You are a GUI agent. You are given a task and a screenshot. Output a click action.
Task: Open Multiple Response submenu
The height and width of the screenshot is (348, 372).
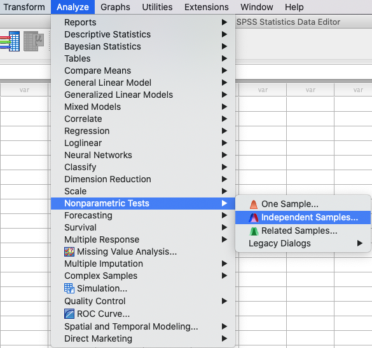[143, 240]
